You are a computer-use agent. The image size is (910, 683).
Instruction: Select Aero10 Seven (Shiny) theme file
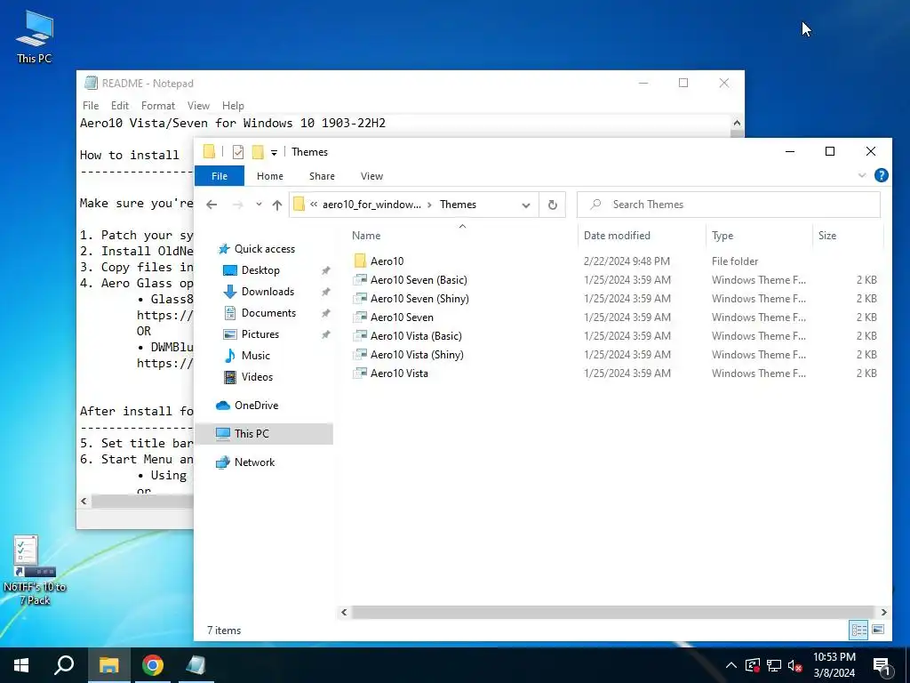(x=419, y=299)
